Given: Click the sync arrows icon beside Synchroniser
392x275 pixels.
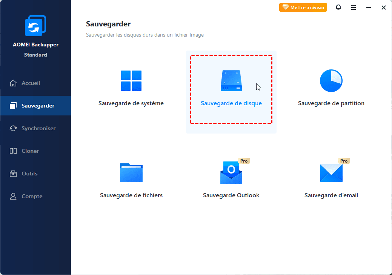Looking at the screenshot, I should pos(13,128).
